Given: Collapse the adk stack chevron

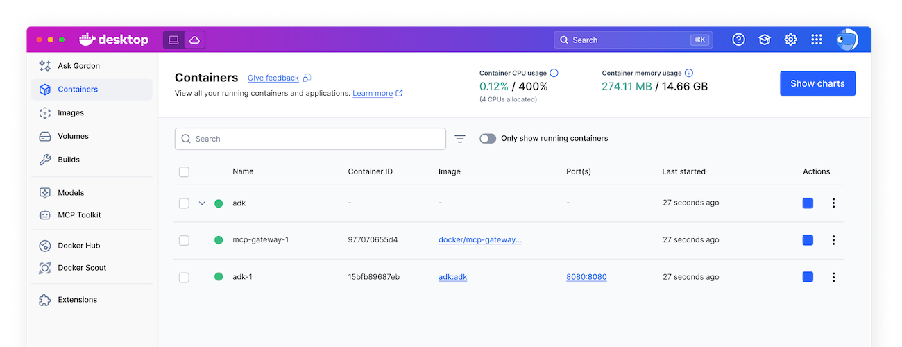Looking at the screenshot, I should point(202,203).
